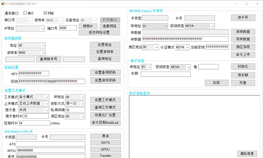Enable the 串口 checkbox

[x=25, y=13]
